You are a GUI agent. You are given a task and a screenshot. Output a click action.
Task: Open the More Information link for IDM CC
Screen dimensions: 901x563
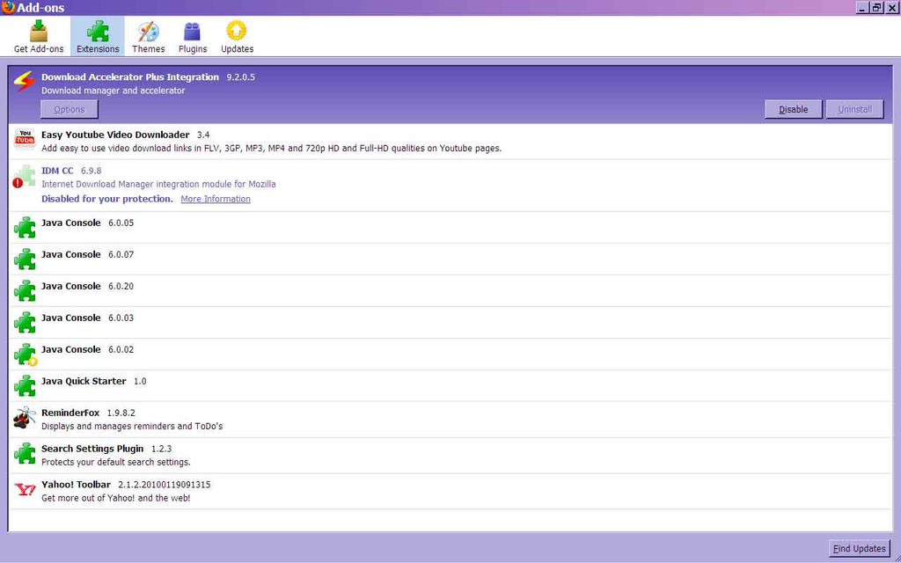[216, 199]
